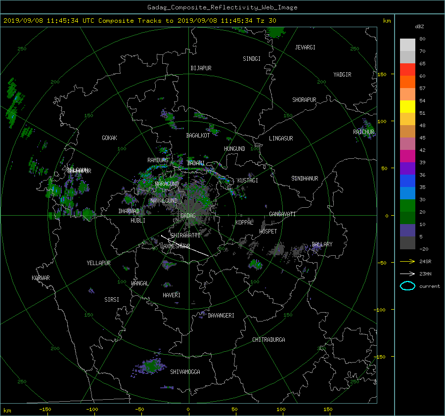Viewport: 445px width, 416px height.
Task: Click the yellow UTC Composite Tracks timestamp
Action: tap(139, 20)
